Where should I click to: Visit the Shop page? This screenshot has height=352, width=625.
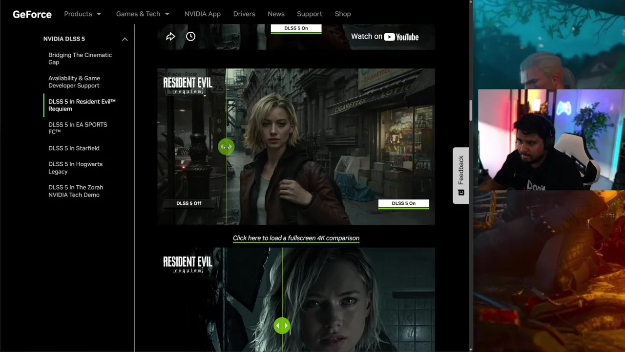343,14
